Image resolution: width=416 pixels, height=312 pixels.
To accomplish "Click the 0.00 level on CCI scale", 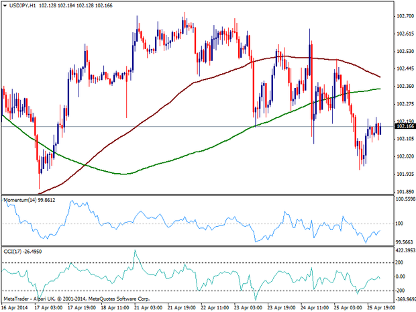I will [x=401, y=276].
